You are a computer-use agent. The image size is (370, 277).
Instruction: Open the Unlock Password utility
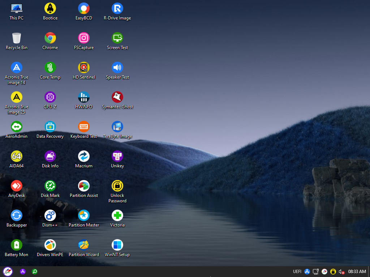point(117,186)
